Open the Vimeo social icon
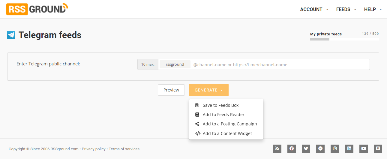 pos(378,148)
